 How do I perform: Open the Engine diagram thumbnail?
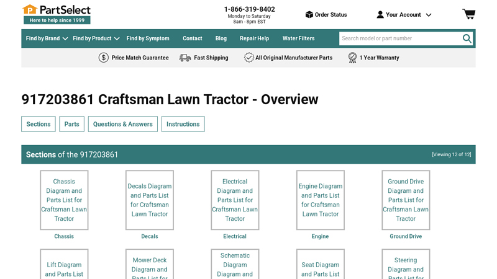pos(321,200)
